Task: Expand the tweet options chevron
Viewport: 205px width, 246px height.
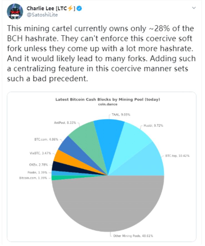Action: [194, 8]
